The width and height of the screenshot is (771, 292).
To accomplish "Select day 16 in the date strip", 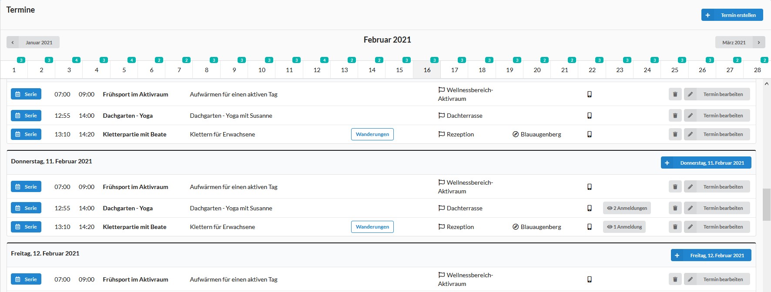I will coord(427,70).
